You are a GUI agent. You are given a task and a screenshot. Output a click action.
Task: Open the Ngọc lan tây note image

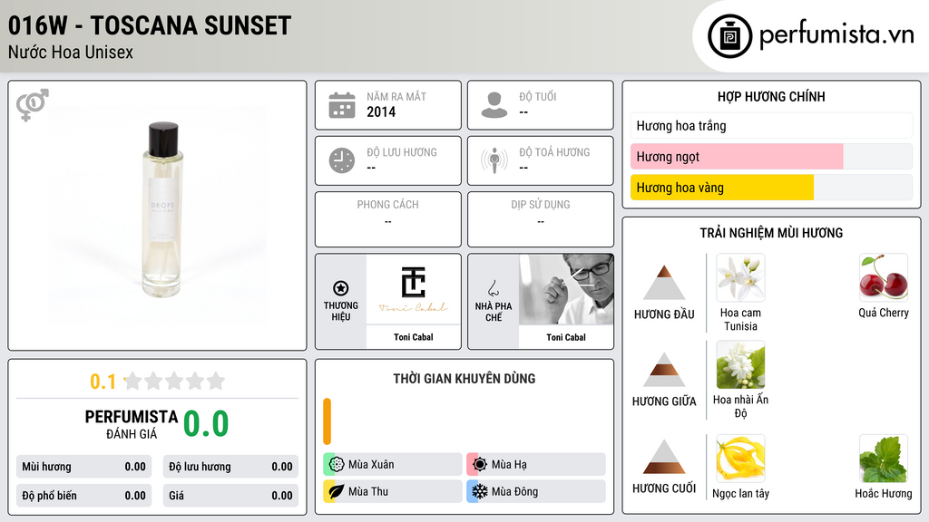point(740,458)
